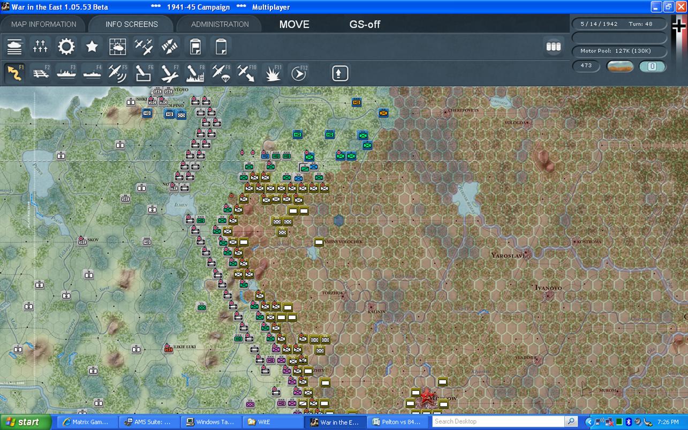
Task: Switch to AMS Suite taskbar window
Action: (149, 422)
